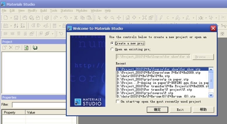Click the Paste clipboard icon
The height and width of the screenshot is (124, 227).
coord(89,18)
